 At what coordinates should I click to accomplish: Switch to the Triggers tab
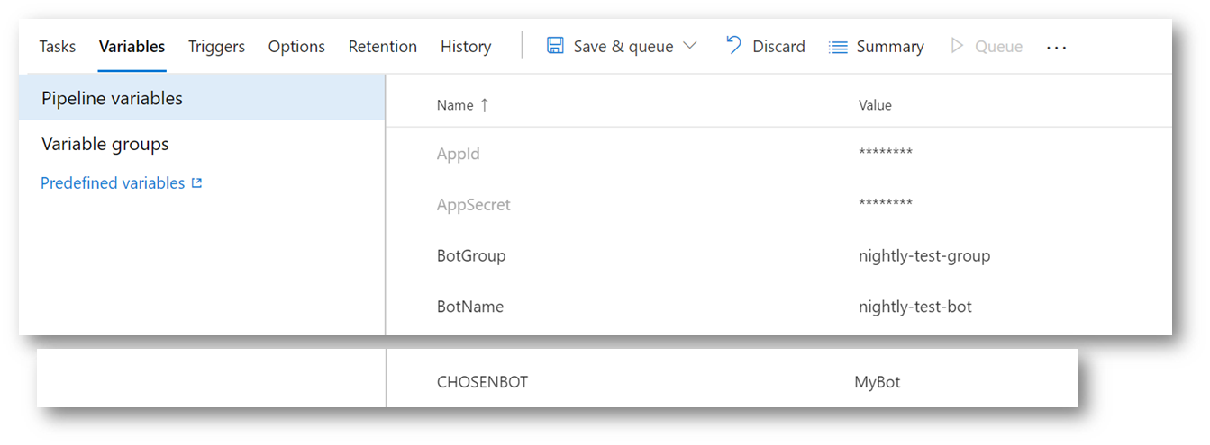tap(216, 47)
